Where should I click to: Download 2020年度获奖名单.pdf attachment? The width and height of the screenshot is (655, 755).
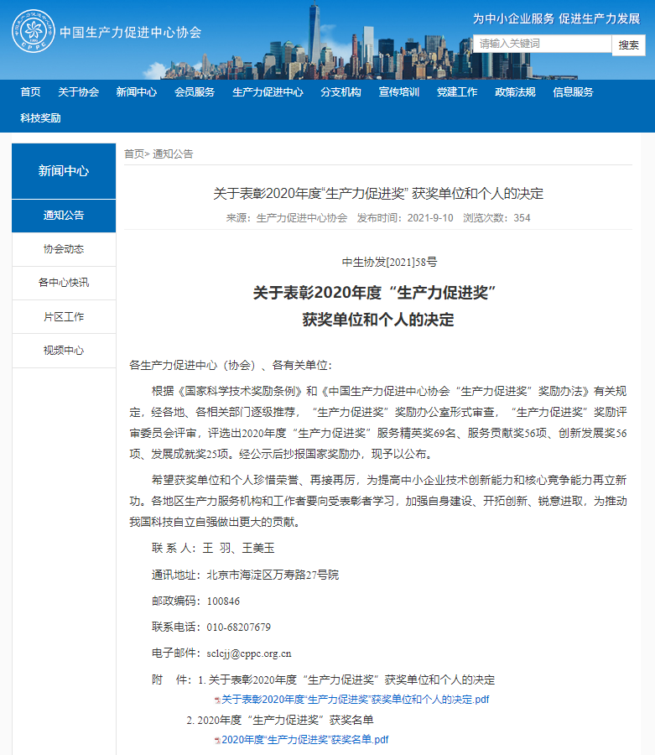pos(304,740)
